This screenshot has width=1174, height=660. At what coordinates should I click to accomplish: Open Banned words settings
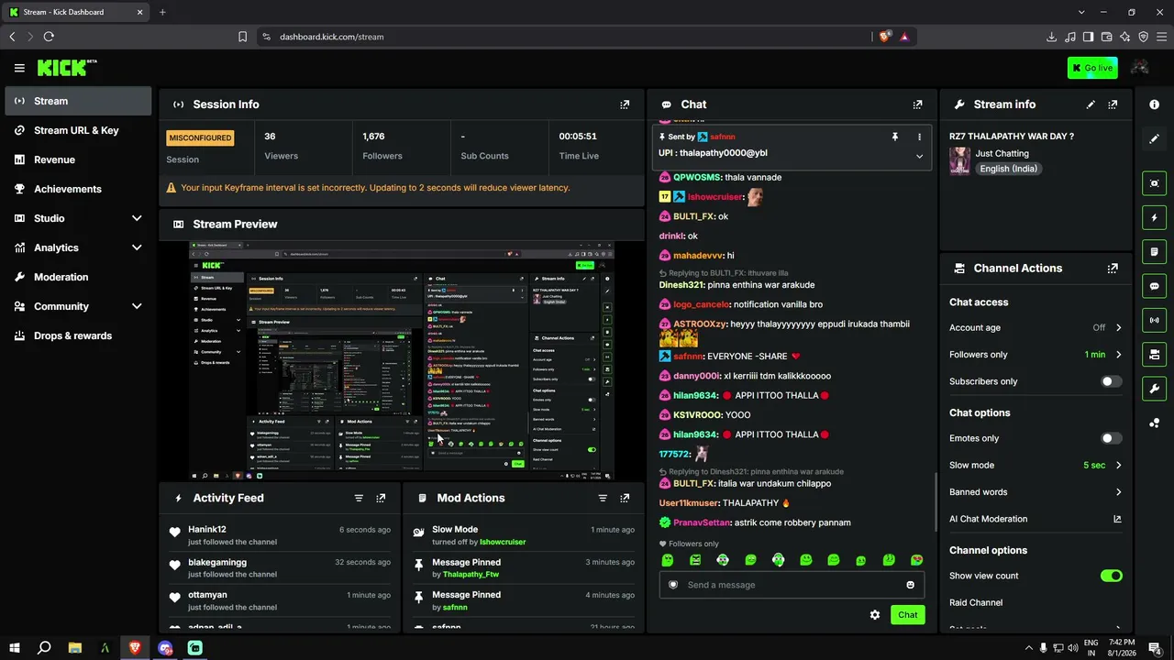(1036, 492)
